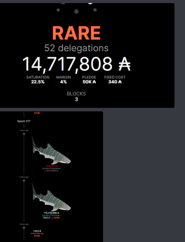Click the BLOCKS label
The image size is (185, 242).
[x=76, y=94]
